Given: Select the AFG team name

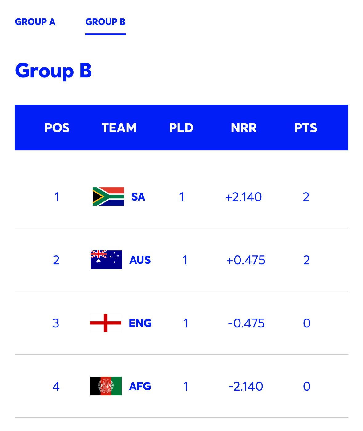Looking at the screenshot, I should 140,386.
